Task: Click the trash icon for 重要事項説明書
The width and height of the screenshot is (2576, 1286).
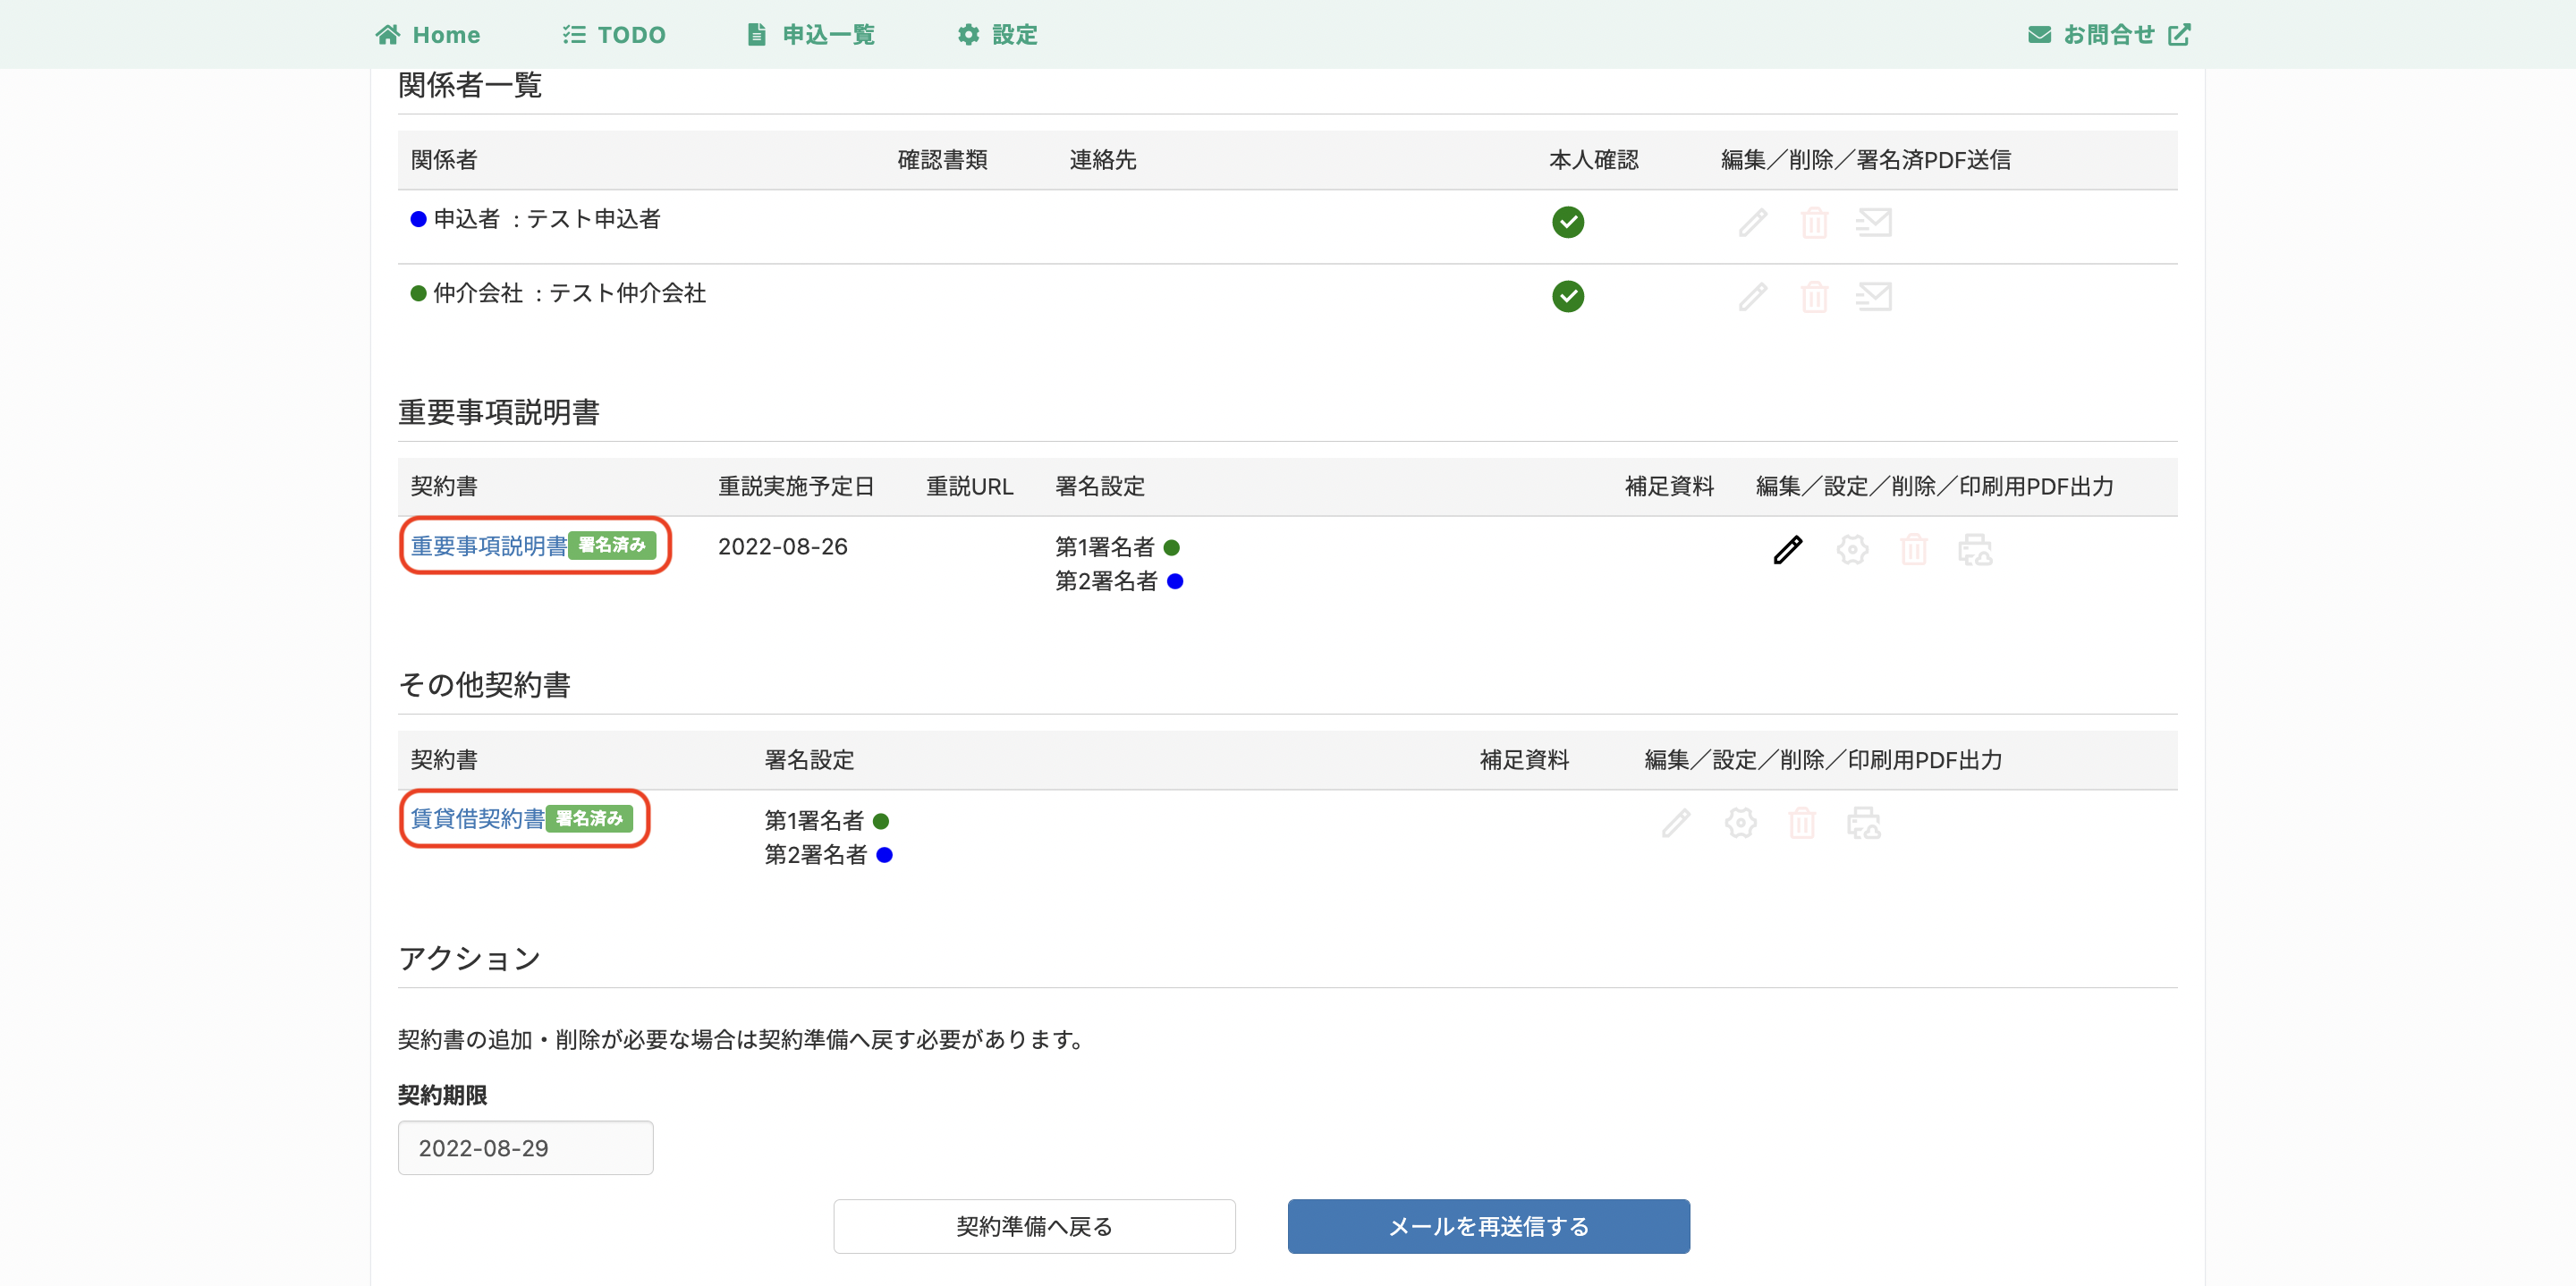Action: point(1913,549)
